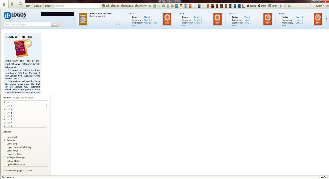Open the Search magnifier icon
The width and height of the screenshot is (329, 179).
point(20,4)
